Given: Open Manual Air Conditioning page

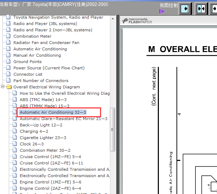Looking at the screenshot, I should [37, 55].
